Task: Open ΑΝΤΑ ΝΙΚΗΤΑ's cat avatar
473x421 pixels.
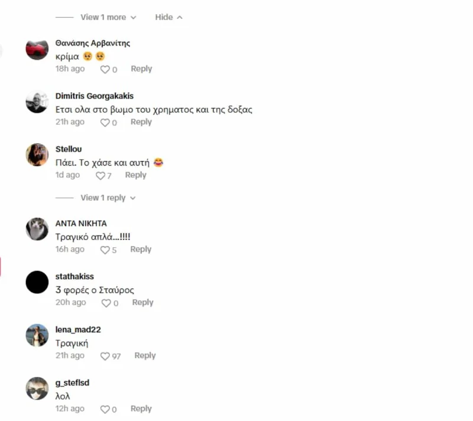Action: [37, 229]
